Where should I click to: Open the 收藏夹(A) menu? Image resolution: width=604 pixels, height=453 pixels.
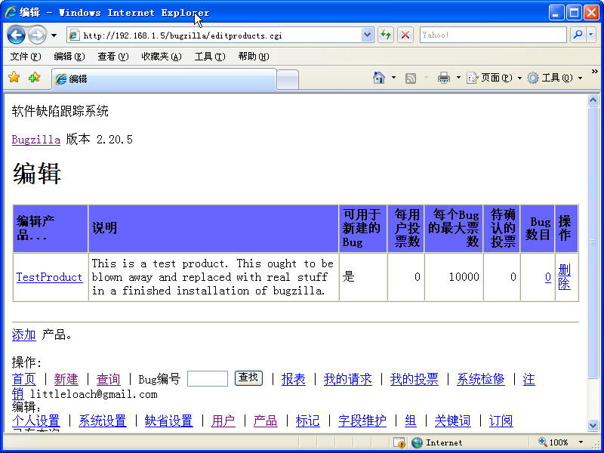pyautogui.click(x=161, y=57)
